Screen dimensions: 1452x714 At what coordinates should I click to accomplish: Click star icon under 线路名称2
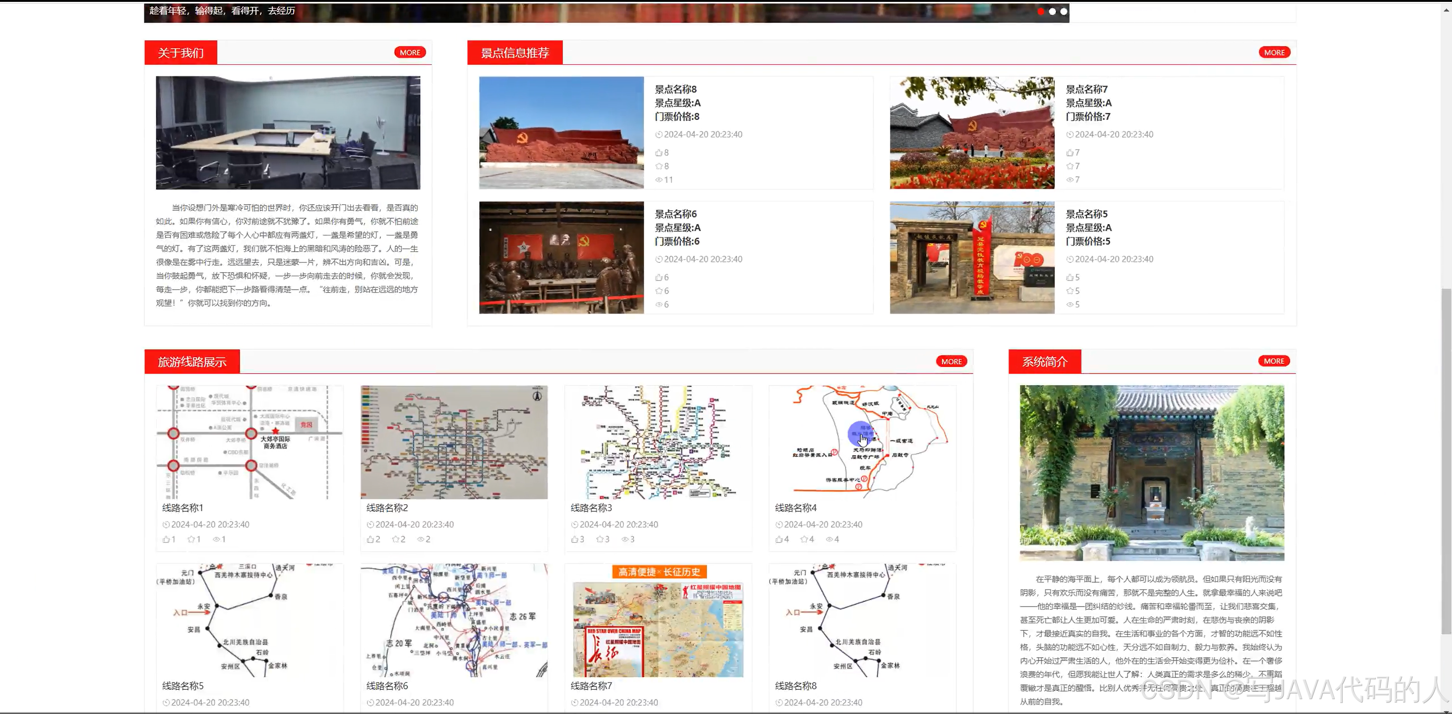pyautogui.click(x=396, y=540)
